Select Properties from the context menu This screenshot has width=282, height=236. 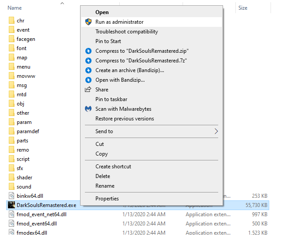tap(107, 199)
